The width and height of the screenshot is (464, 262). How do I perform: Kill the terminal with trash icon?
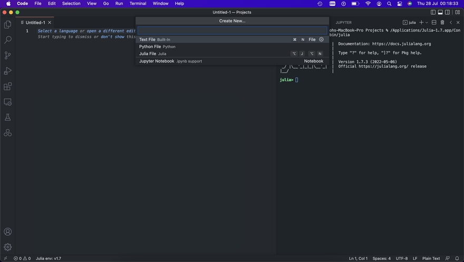[442, 23]
